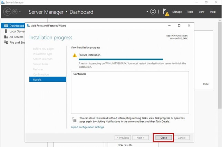The width and height of the screenshot is (222, 147).
Task: Open the Tools menu
Action: (x=190, y=12)
